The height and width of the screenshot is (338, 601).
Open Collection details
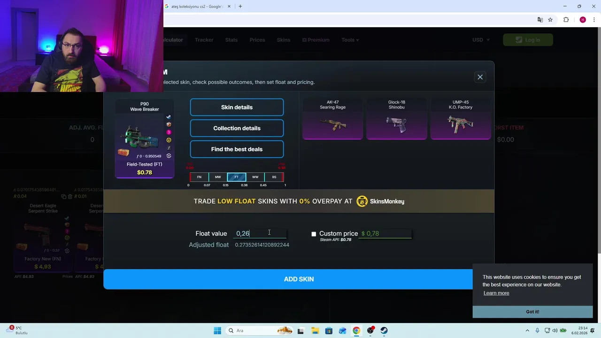[x=237, y=128]
